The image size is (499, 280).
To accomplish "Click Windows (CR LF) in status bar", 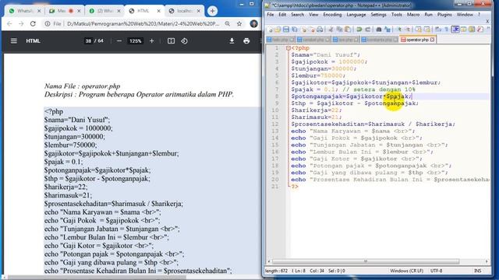I will click(406, 271).
